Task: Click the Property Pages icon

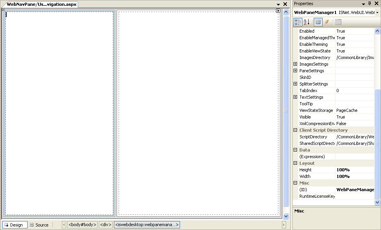Action: coord(338,22)
